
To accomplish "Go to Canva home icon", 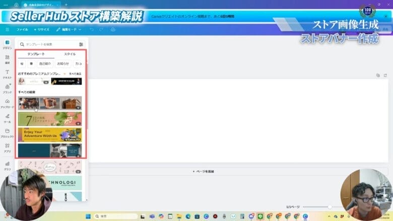I will coord(16,5).
